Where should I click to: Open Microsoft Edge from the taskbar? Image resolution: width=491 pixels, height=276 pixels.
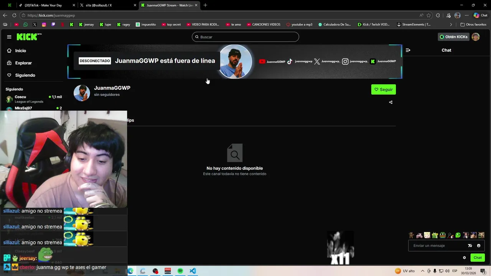130,271
